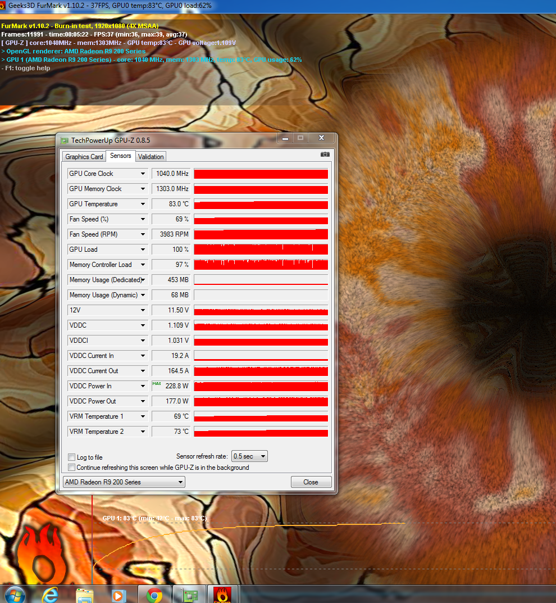The width and height of the screenshot is (556, 603).
Task: Click the GPU-Z window X button
Action: click(x=322, y=138)
